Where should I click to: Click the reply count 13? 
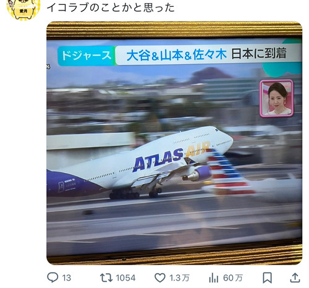66,278
